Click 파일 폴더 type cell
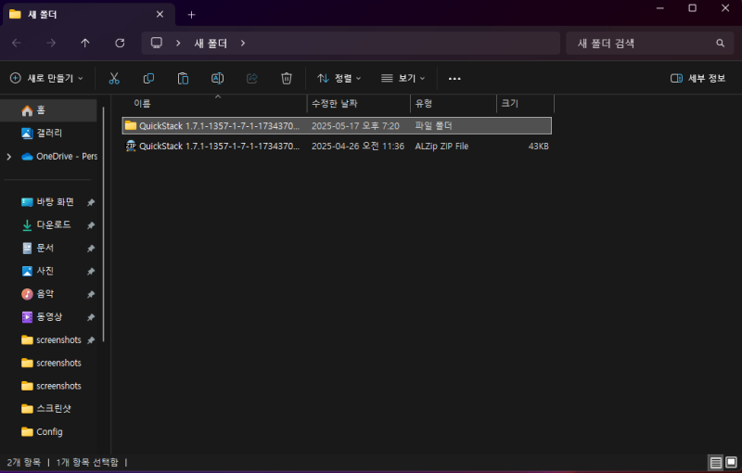Image resolution: width=742 pixels, height=473 pixels. coord(433,126)
